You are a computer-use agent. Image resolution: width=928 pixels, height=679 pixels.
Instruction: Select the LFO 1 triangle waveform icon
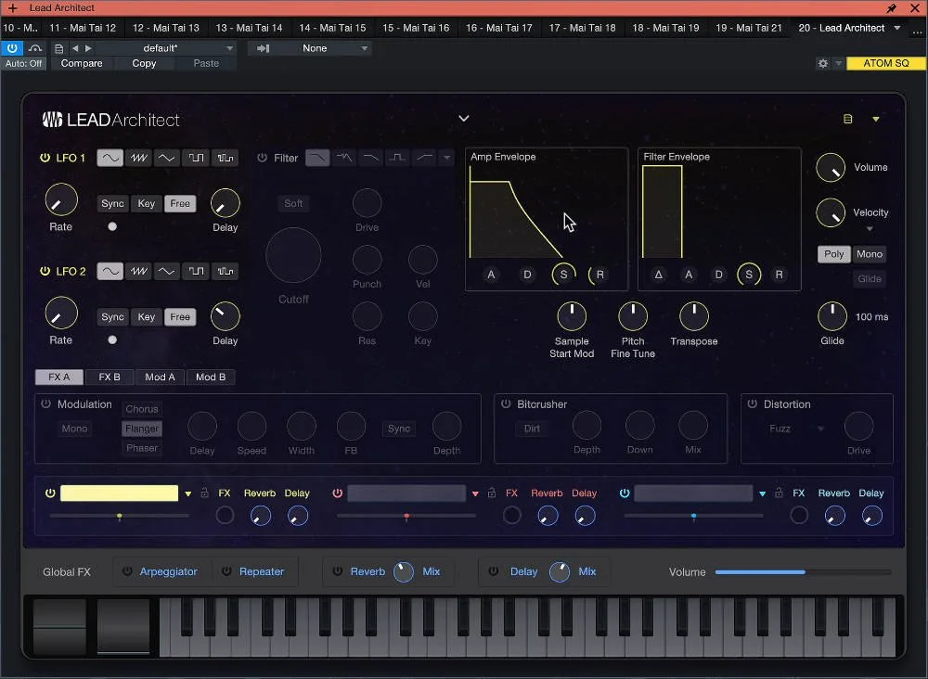point(167,158)
